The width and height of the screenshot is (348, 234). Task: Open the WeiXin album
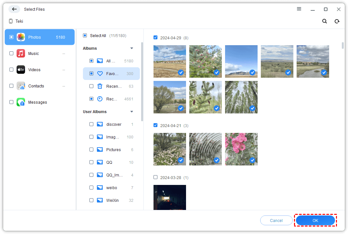tap(112, 201)
